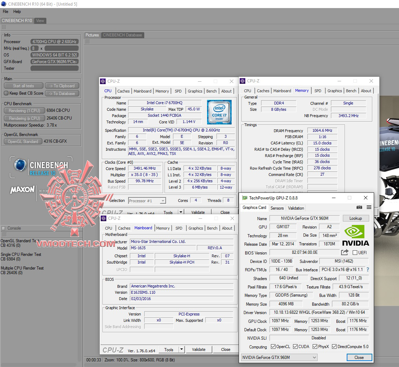Click the Bus Interface question mark icon

368,270
